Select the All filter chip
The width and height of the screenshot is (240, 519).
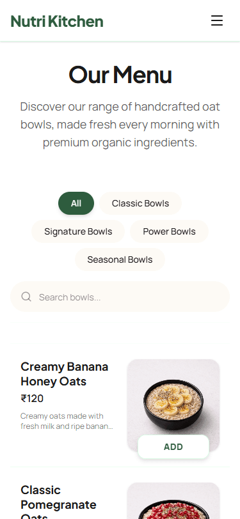(x=76, y=203)
